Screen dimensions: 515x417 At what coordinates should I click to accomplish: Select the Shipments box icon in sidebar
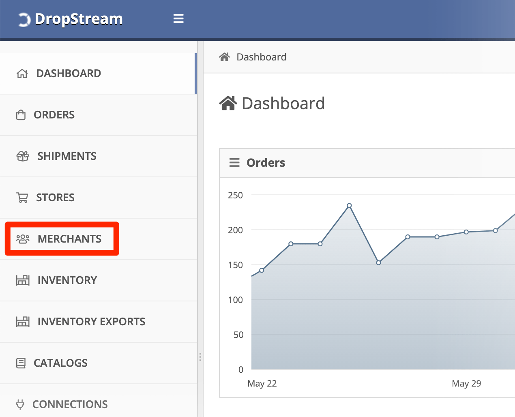(23, 156)
